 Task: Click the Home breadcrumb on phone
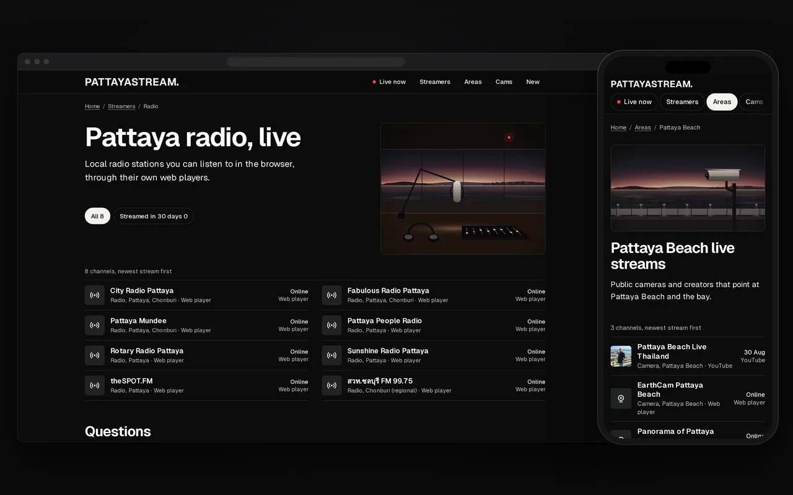pos(618,127)
